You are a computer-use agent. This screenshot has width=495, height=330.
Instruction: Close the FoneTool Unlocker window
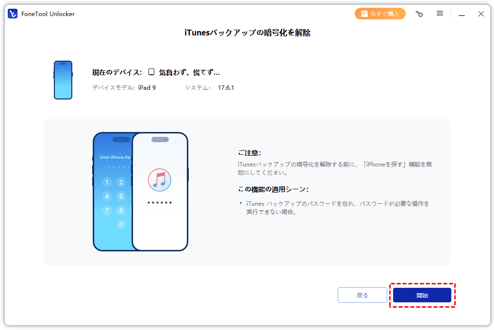[x=481, y=14]
